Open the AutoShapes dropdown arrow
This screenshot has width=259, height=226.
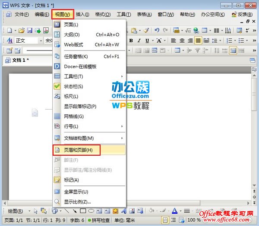[60, 211]
